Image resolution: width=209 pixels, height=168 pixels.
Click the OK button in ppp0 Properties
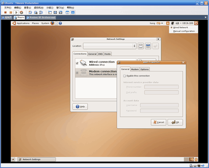point(175,122)
